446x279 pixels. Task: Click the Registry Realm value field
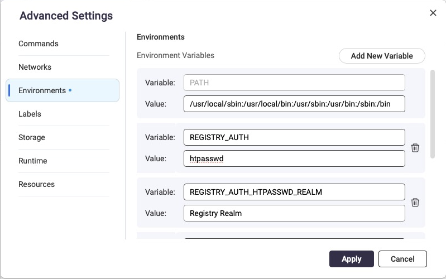(x=294, y=213)
